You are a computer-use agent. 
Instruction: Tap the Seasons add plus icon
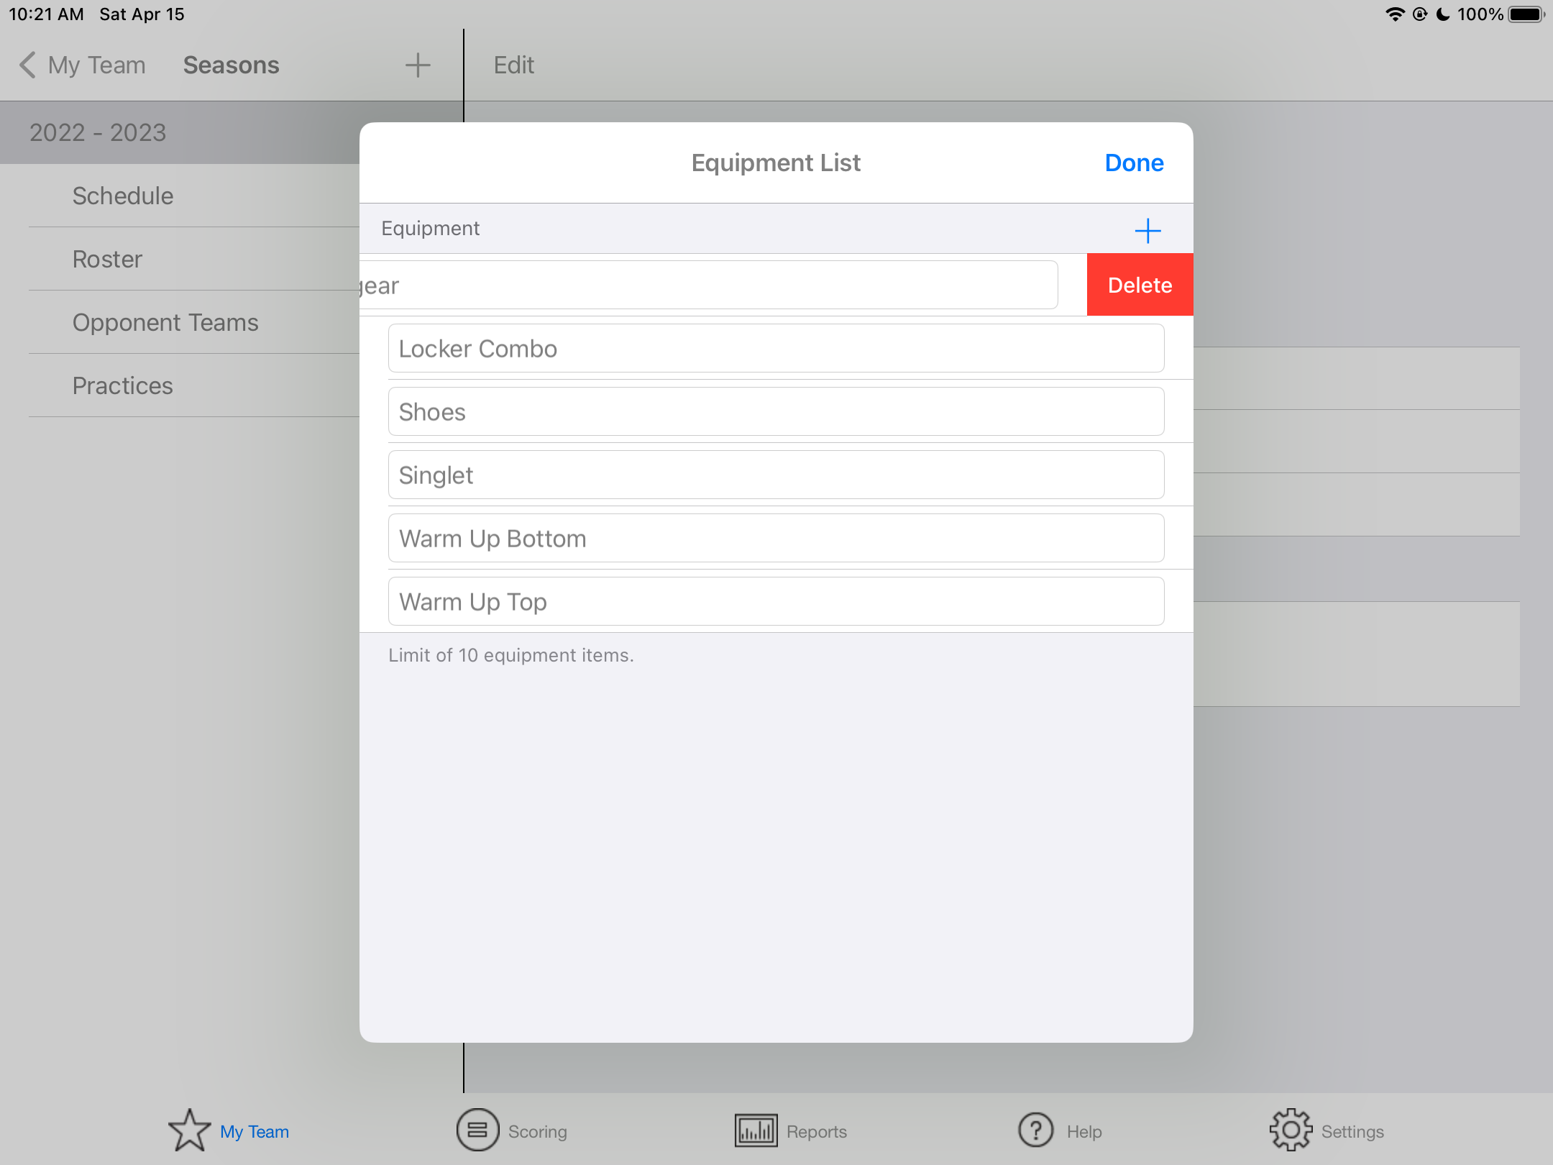tap(417, 65)
